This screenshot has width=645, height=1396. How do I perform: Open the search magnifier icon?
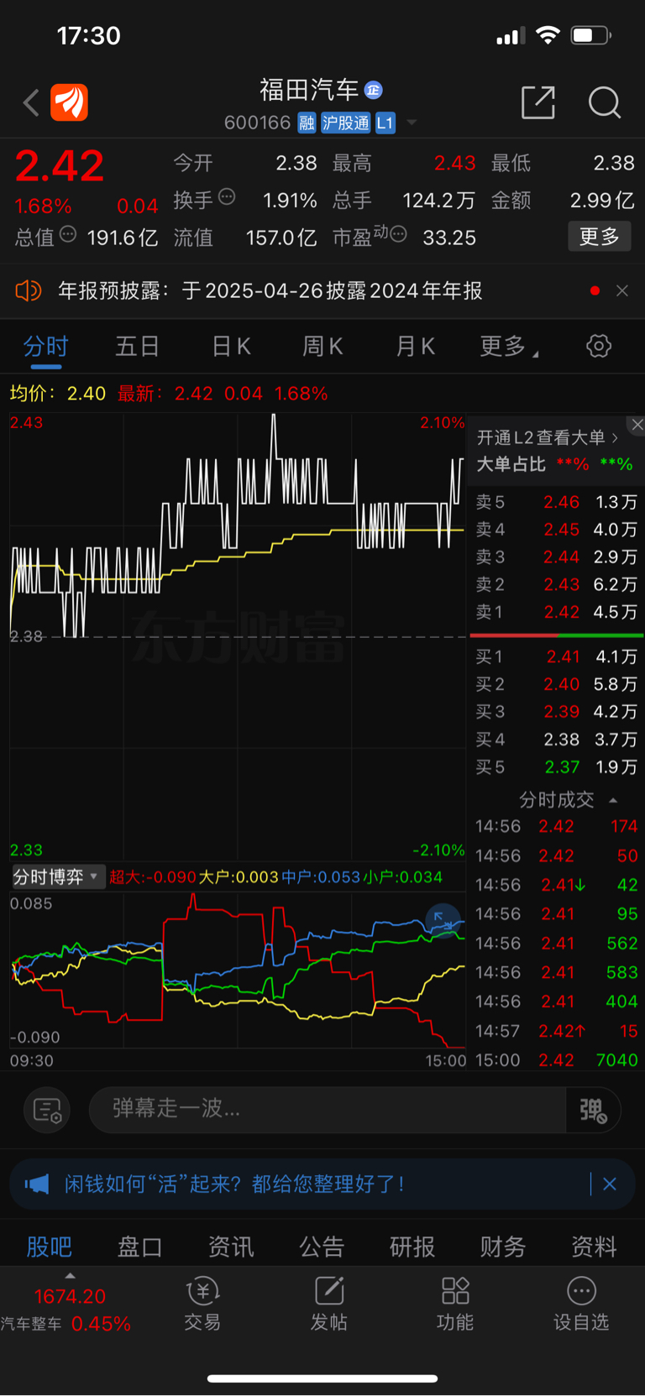coord(605,102)
